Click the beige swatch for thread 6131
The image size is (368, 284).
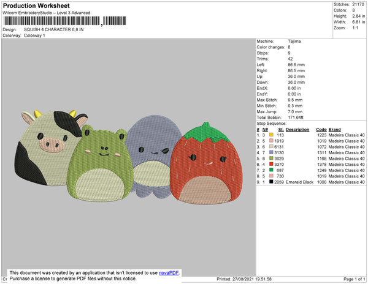point(271,146)
